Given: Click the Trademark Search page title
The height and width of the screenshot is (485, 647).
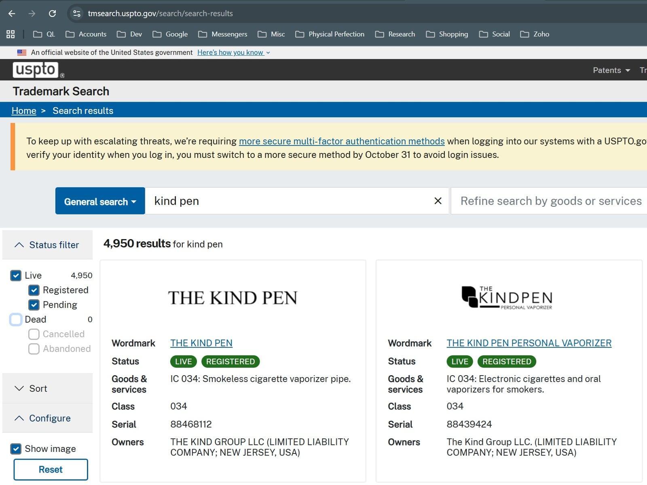Looking at the screenshot, I should (61, 91).
